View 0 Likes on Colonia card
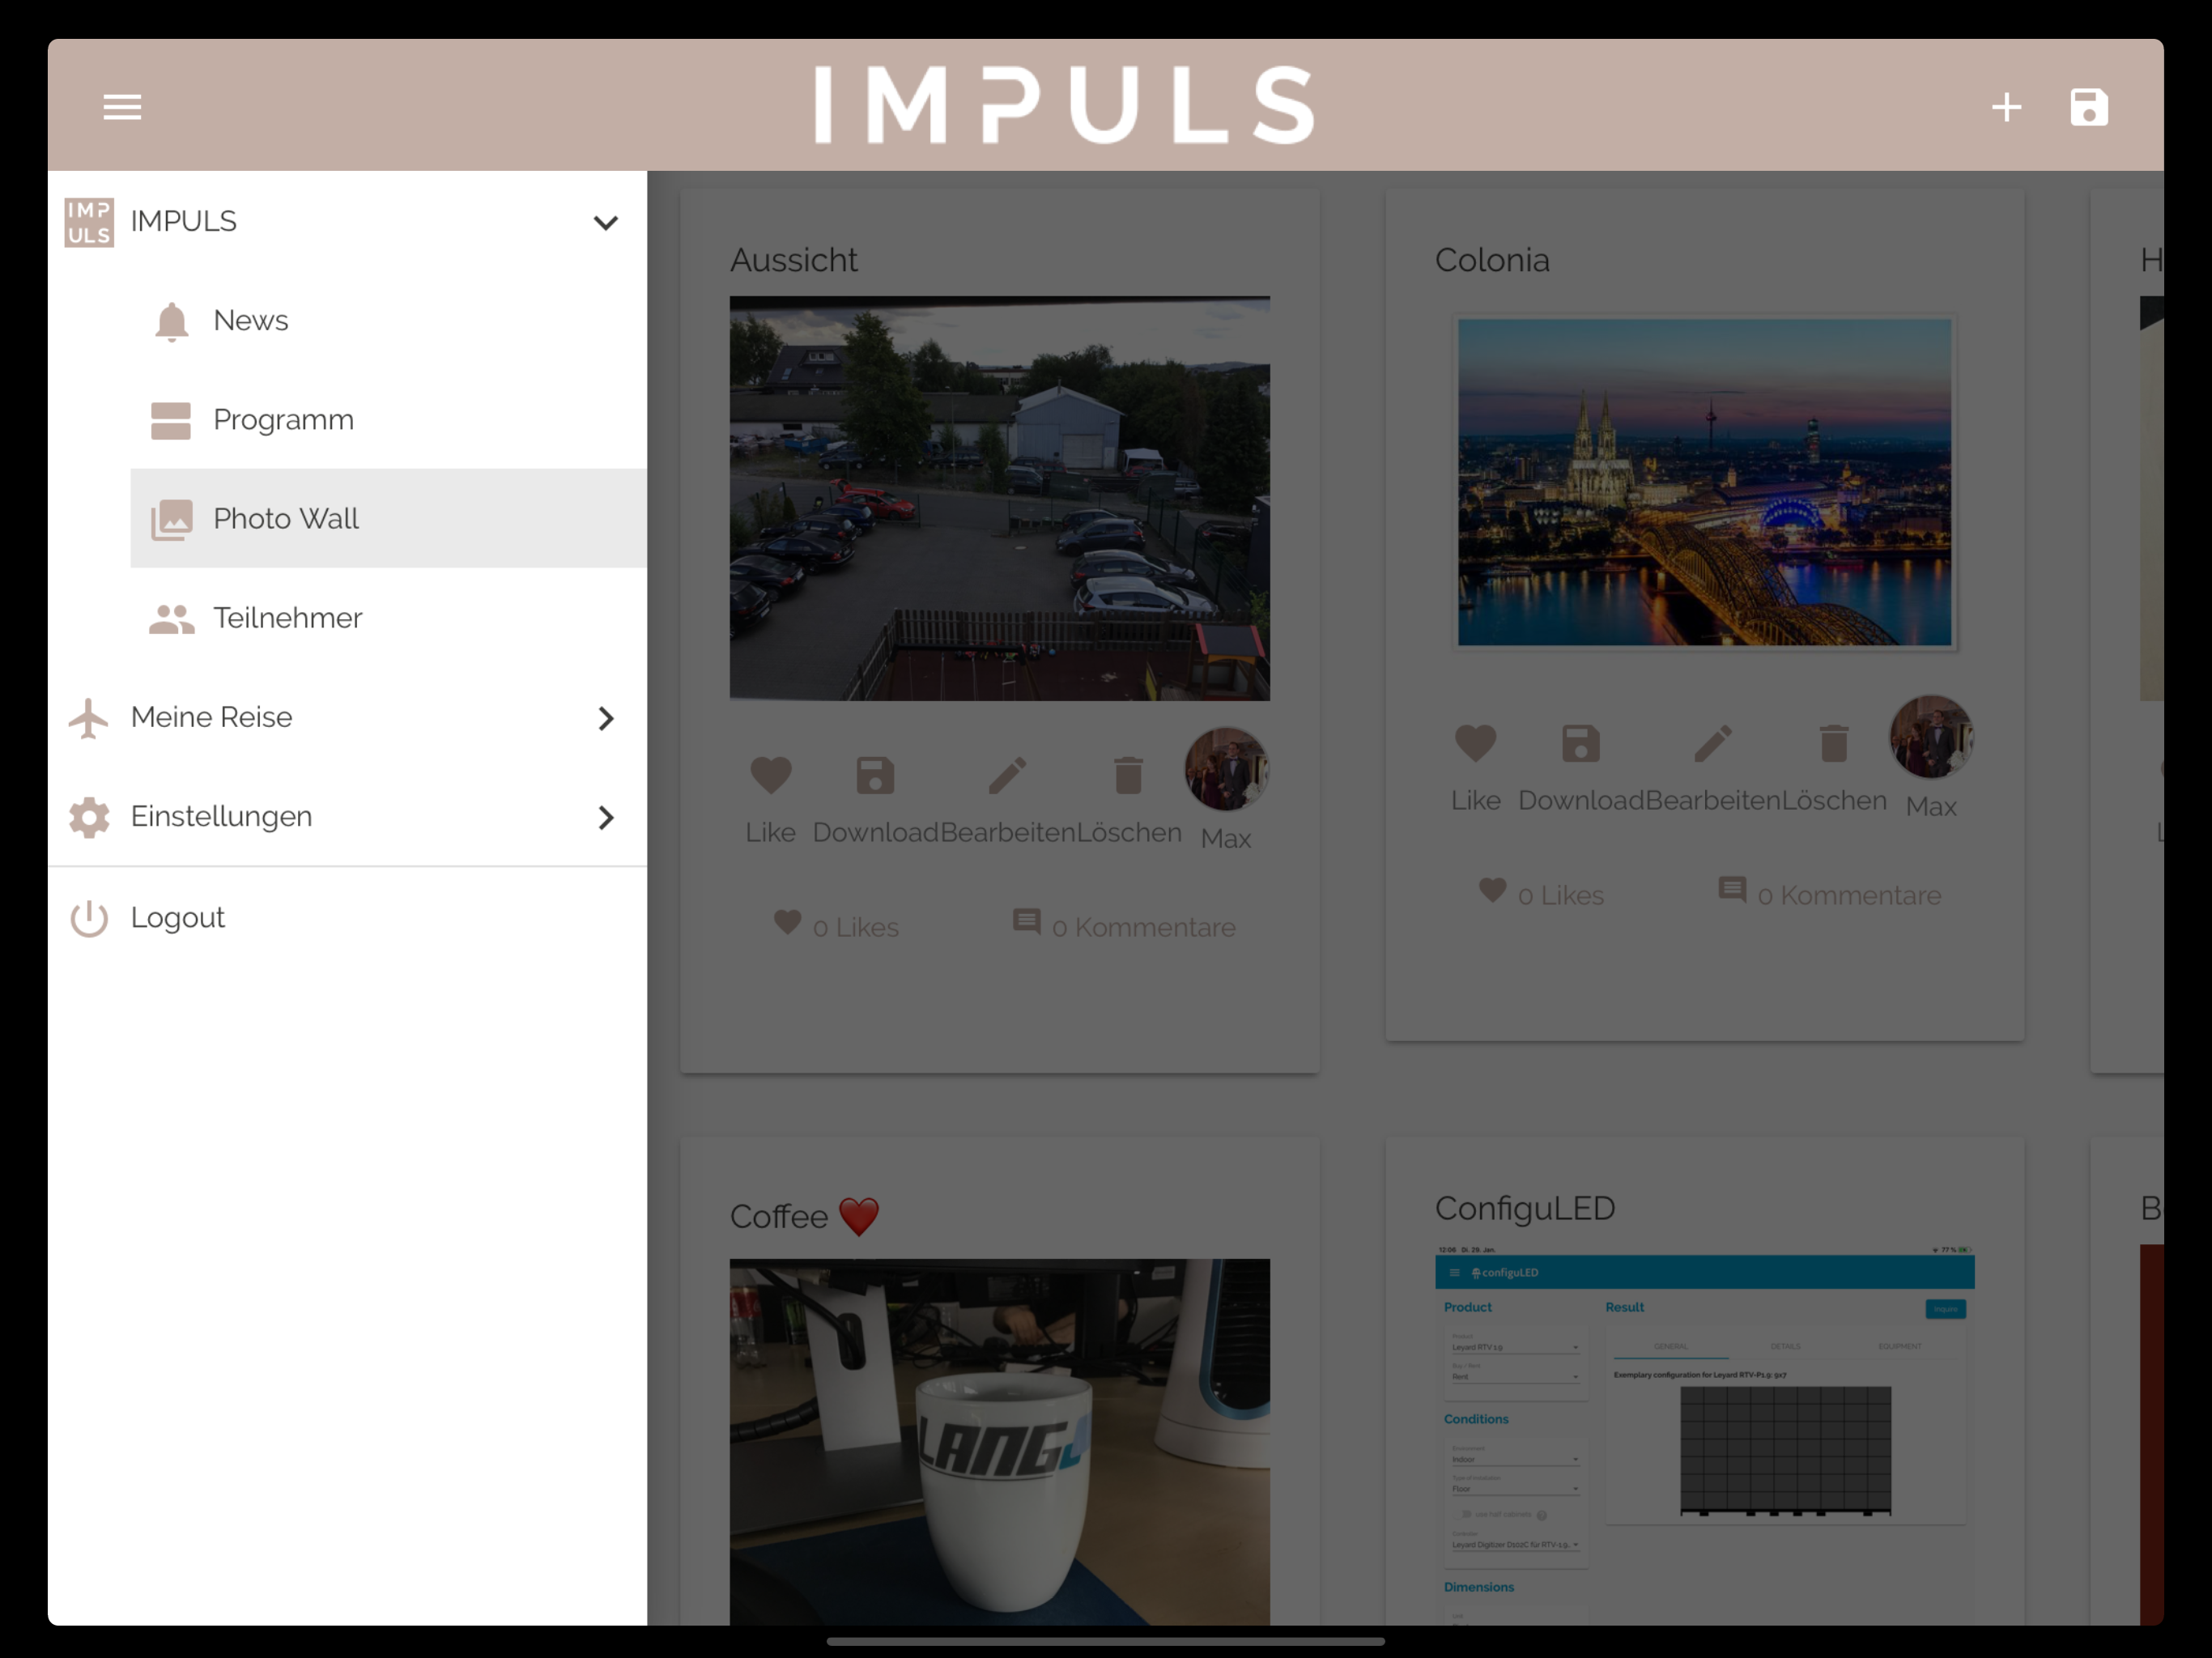The image size is (2212, 1658). pyautogui.click(x=1542, y=893)
